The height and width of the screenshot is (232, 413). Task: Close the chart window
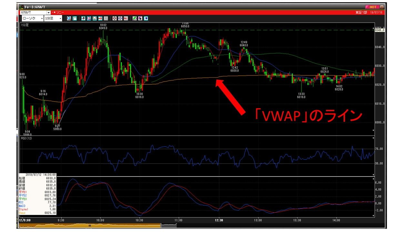pos(382,7)
